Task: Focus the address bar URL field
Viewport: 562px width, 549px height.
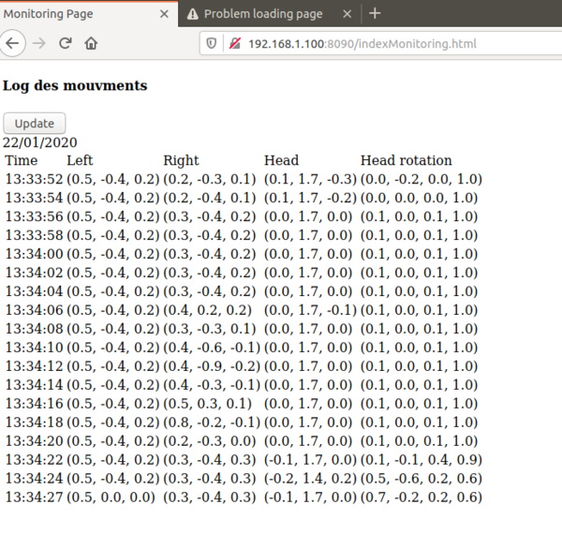Action: 375,43
